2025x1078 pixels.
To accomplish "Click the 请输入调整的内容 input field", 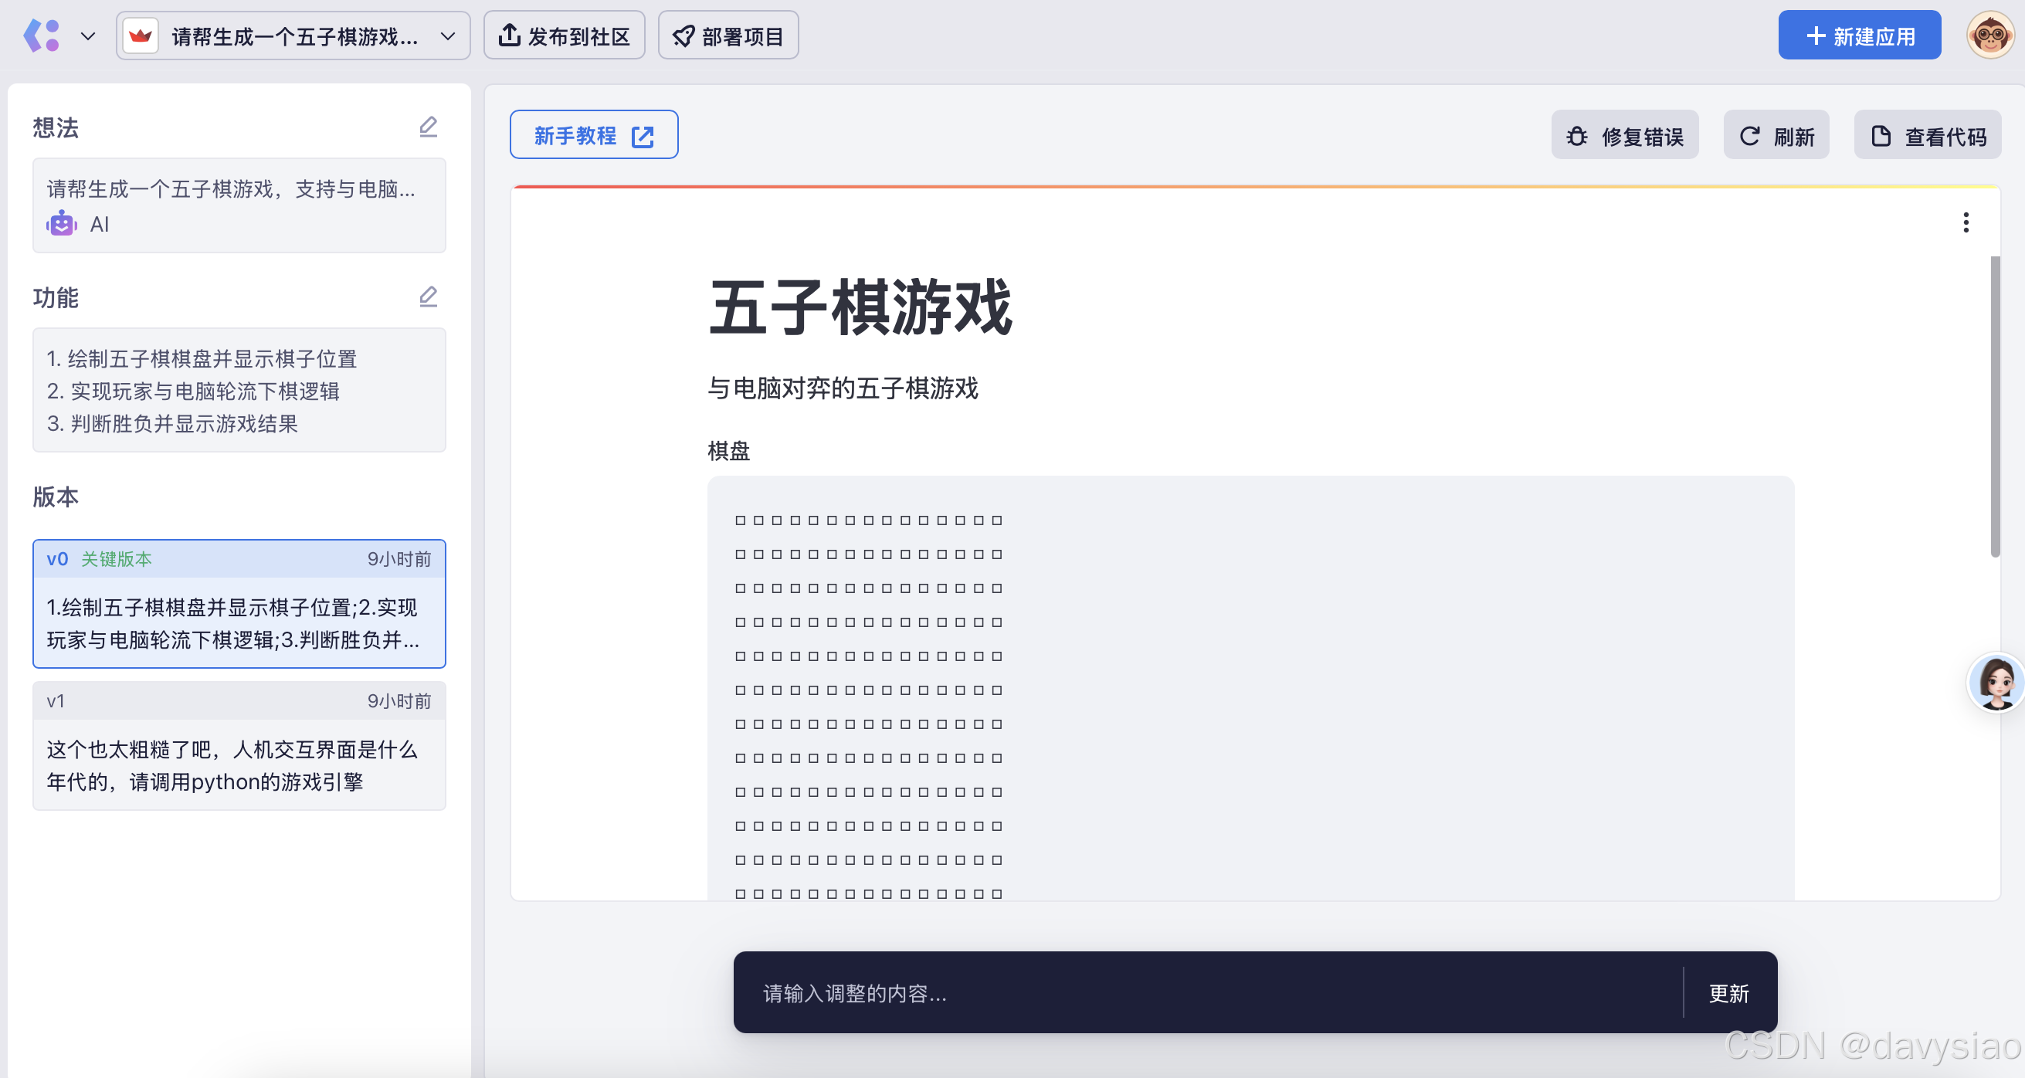I will [x=1202, y=993].
